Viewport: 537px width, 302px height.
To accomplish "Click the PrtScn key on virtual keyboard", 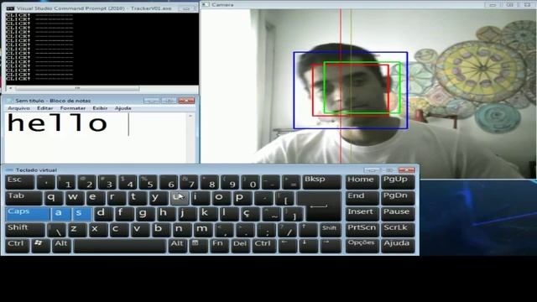I will (362, 230).
